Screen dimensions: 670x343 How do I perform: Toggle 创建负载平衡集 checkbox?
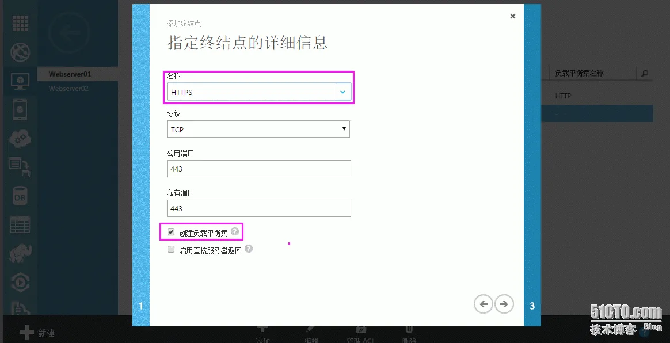(x=171, y=233)
